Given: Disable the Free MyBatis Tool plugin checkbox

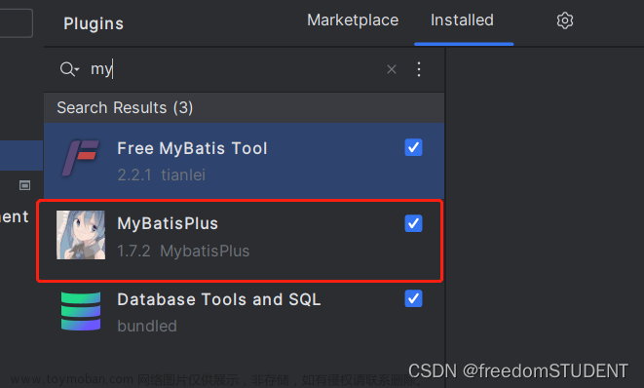Looking at the screenshot, I should coord(413,147).
